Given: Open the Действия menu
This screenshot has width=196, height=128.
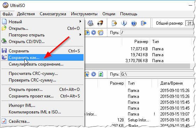Looking at the screenshot, I should (26, 14).
